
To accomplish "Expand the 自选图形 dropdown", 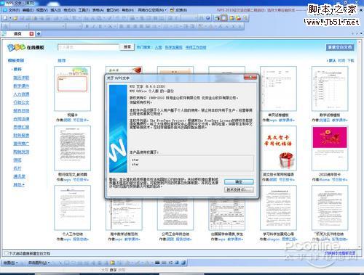I will (39, 263).
